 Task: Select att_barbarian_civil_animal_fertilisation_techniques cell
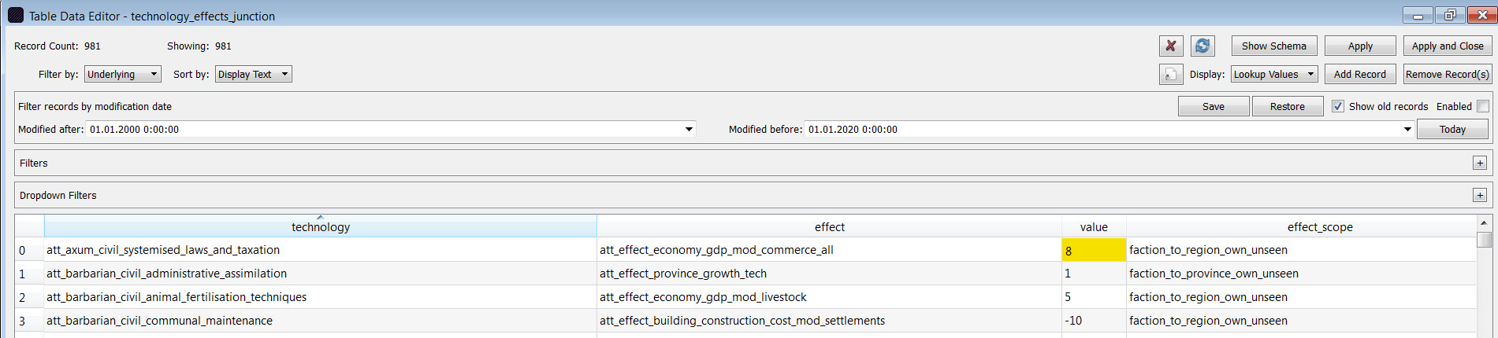pyautogui.click(x=321, y=297)
